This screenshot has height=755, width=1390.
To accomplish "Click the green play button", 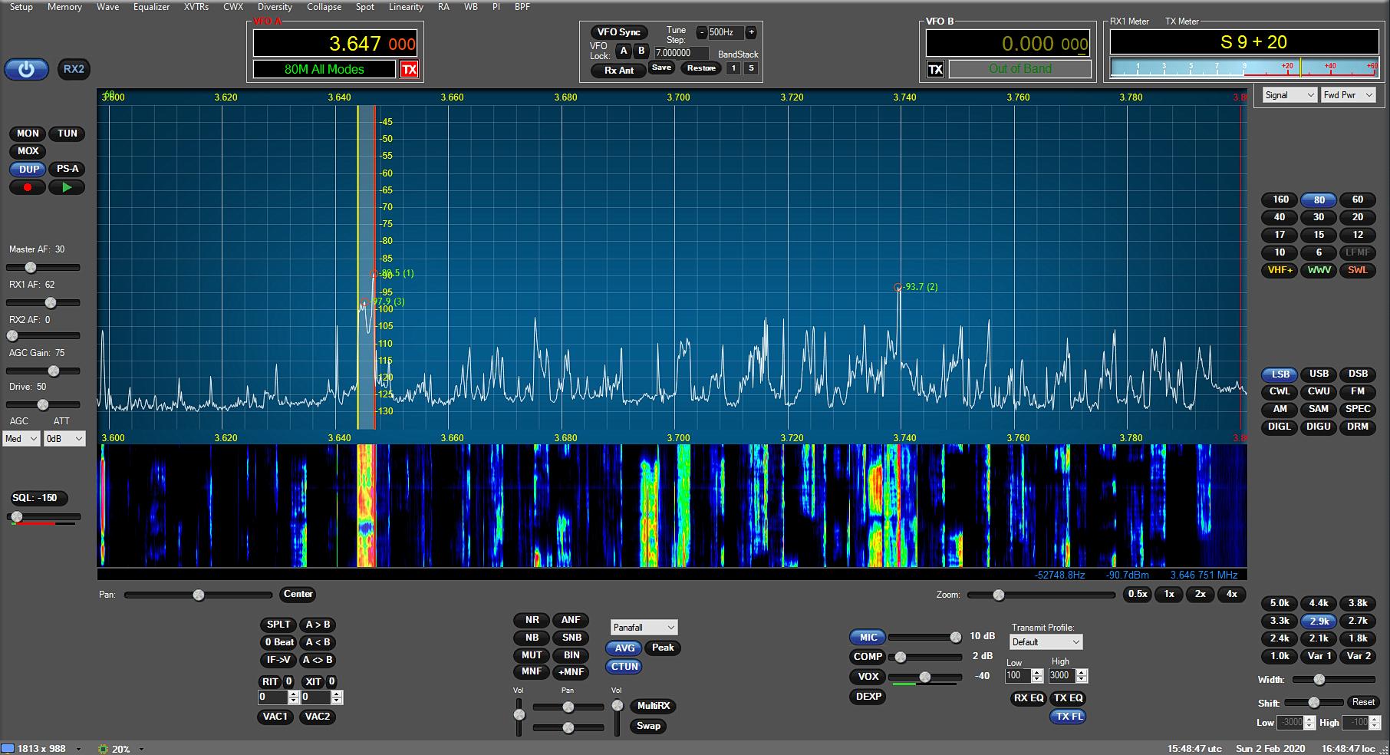I will (67, 187).
